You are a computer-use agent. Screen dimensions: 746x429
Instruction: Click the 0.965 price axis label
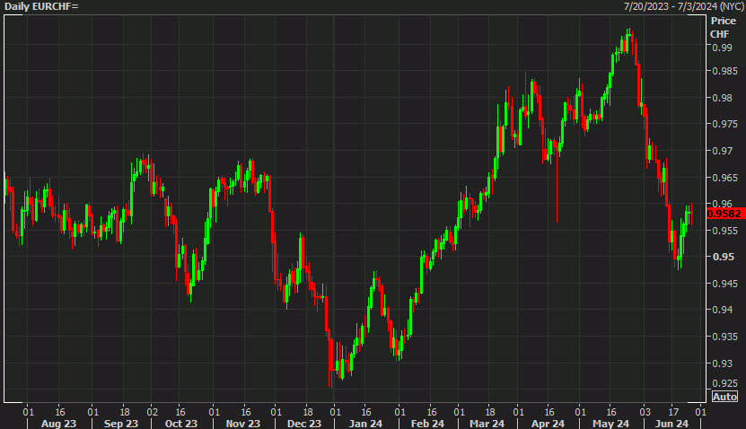point(725,178)
